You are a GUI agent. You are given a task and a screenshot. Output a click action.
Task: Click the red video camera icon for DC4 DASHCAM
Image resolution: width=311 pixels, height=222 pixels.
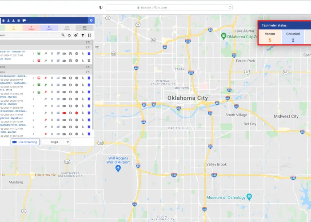(x=64, y=113)
